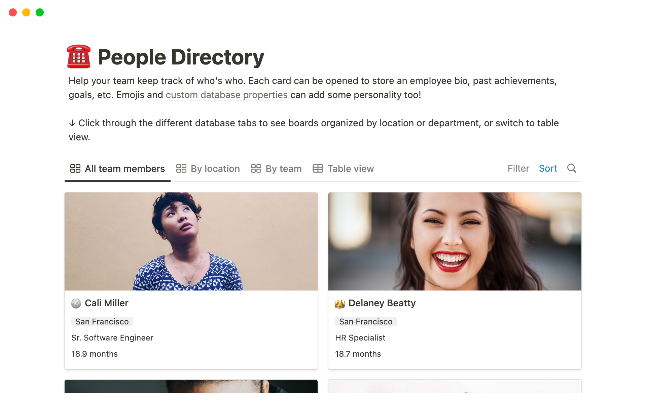Click the green macOS fullscreen button
Viewport: 646px width, 403px height.
pos(40,12)
